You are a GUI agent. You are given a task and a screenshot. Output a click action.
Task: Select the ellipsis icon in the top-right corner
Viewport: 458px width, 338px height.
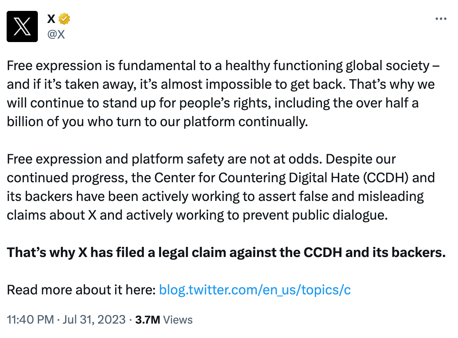coord(440,18)
